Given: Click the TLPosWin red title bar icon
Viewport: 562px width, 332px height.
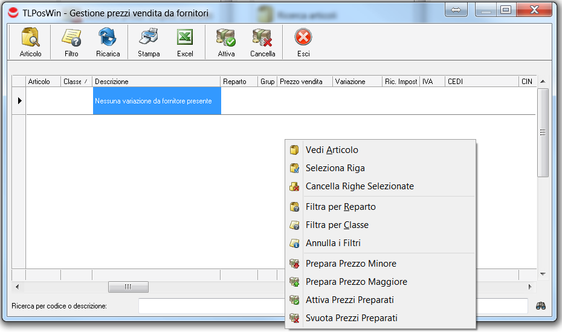Looking at the screenshot, I should pos(13,13).
